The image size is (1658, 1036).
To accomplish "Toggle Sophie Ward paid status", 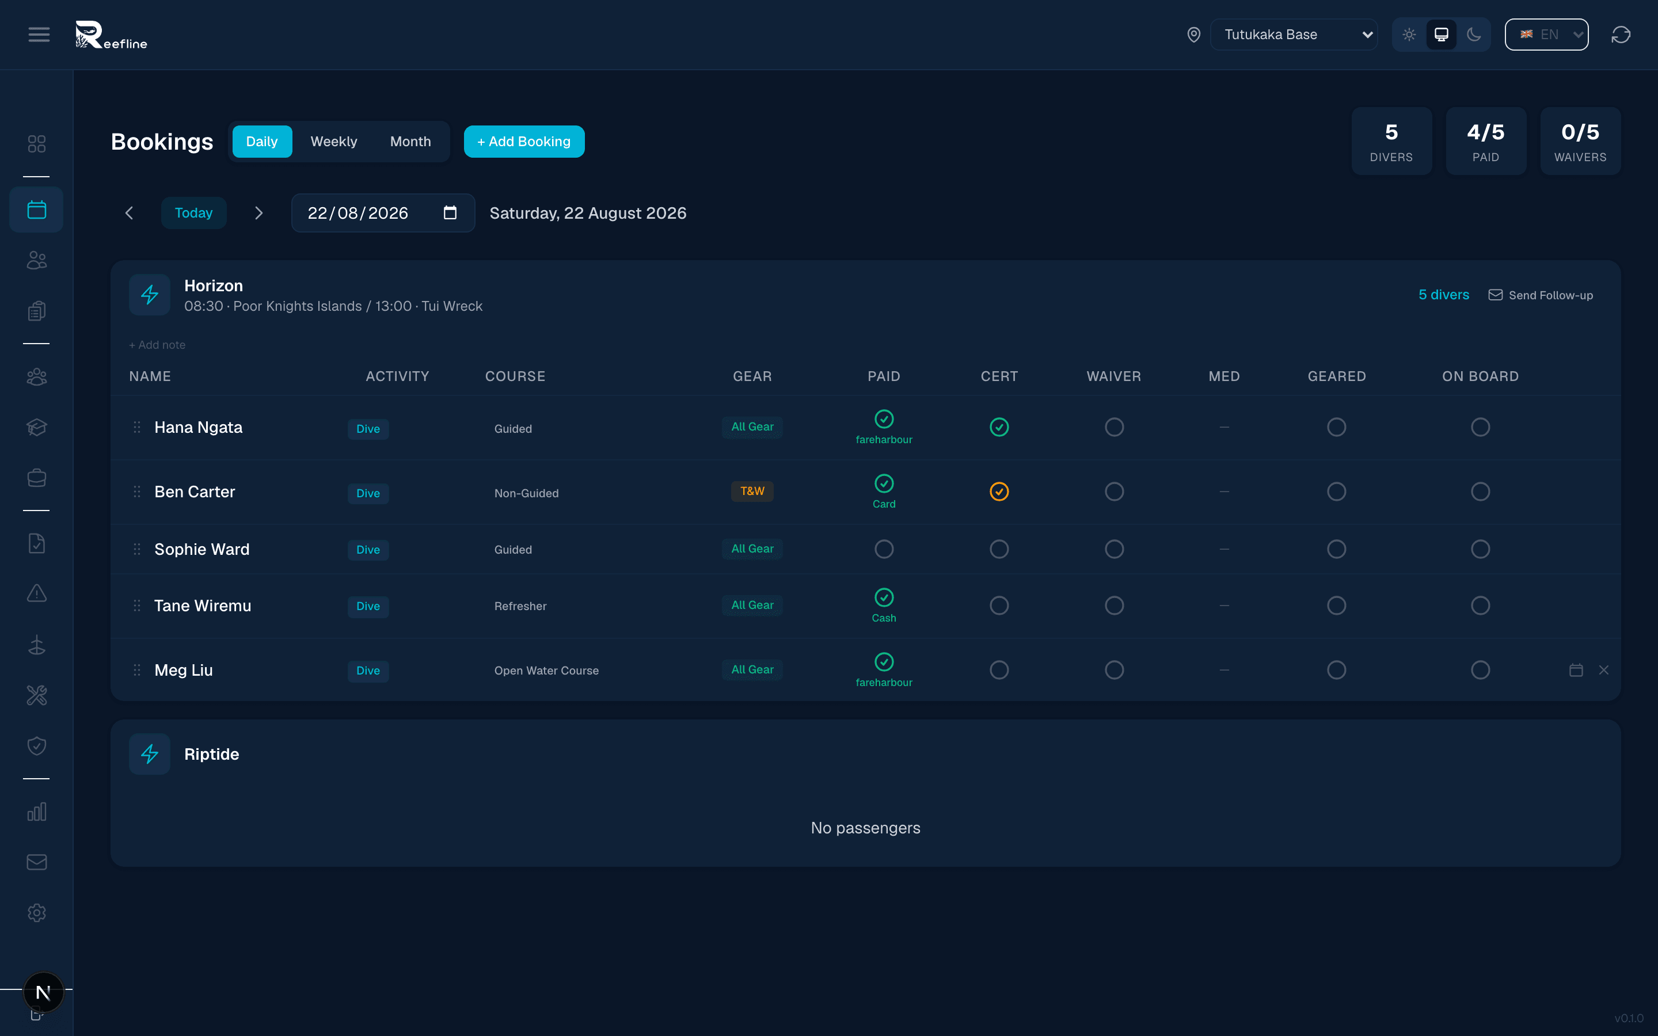I will [884, 549].
